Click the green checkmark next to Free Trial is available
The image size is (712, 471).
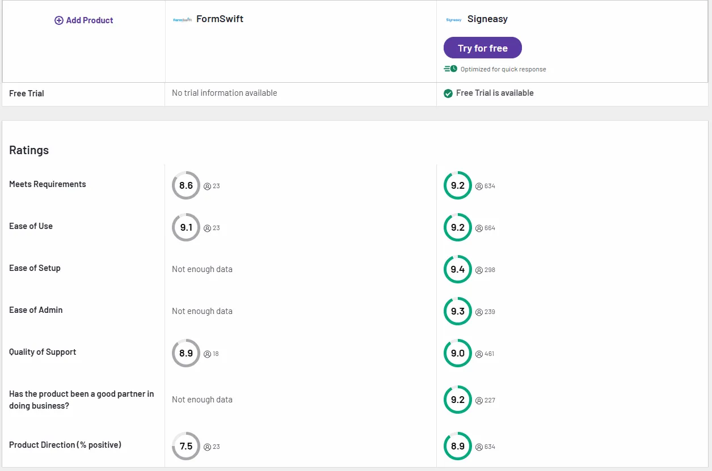point(448,94)
